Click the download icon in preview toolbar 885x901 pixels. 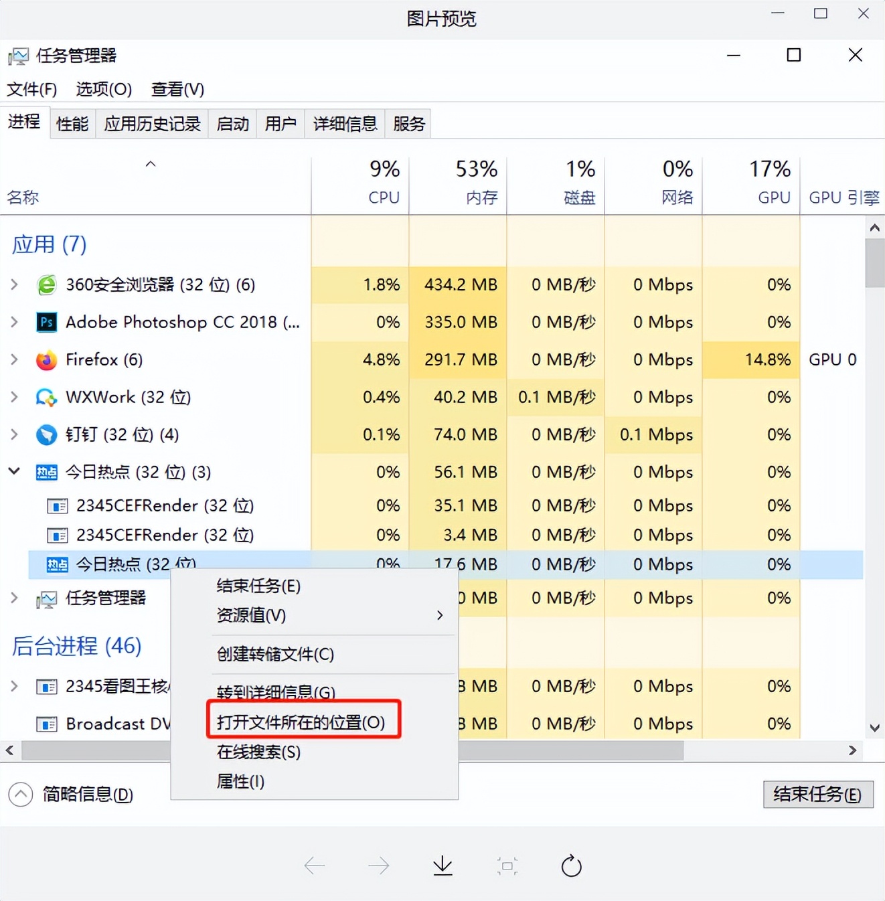coord(442,866)
